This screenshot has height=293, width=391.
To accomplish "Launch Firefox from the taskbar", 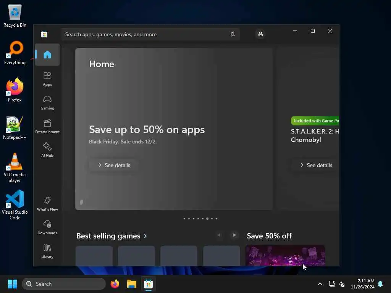I will point(115,284).
